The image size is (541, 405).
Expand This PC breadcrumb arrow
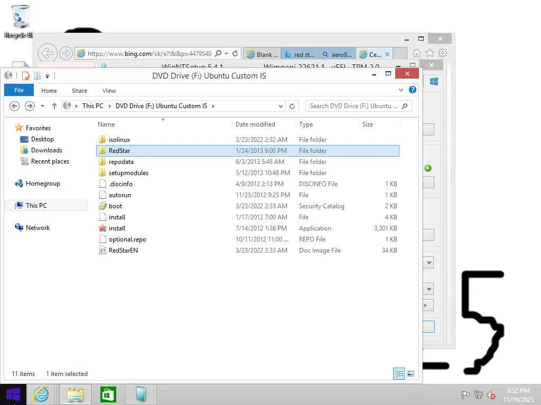(x=110, y=106)
